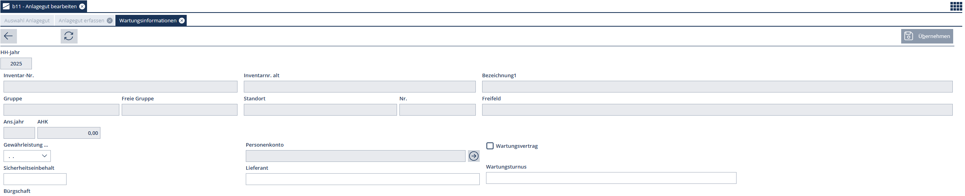Open the app grid menu icon
The height and width of the screenshot is (196, 965).
pyautogui.click(x=956, y=6)
